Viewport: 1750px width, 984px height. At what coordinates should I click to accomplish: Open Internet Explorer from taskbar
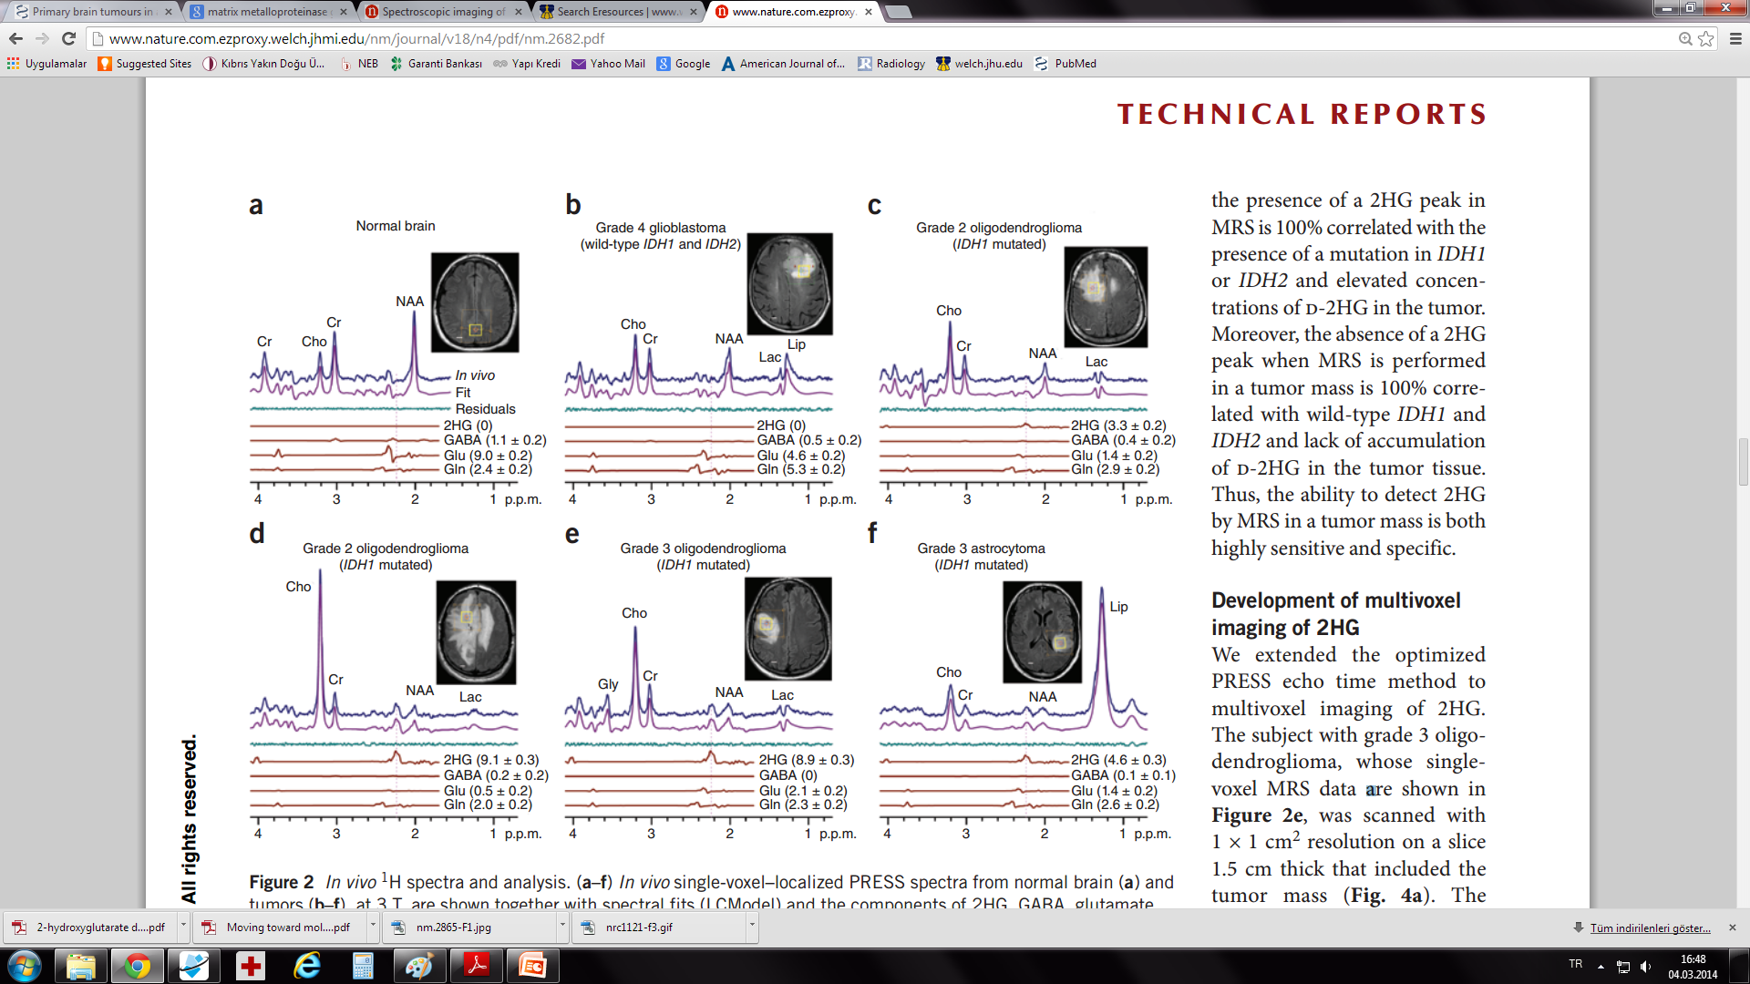click(307, 966)
